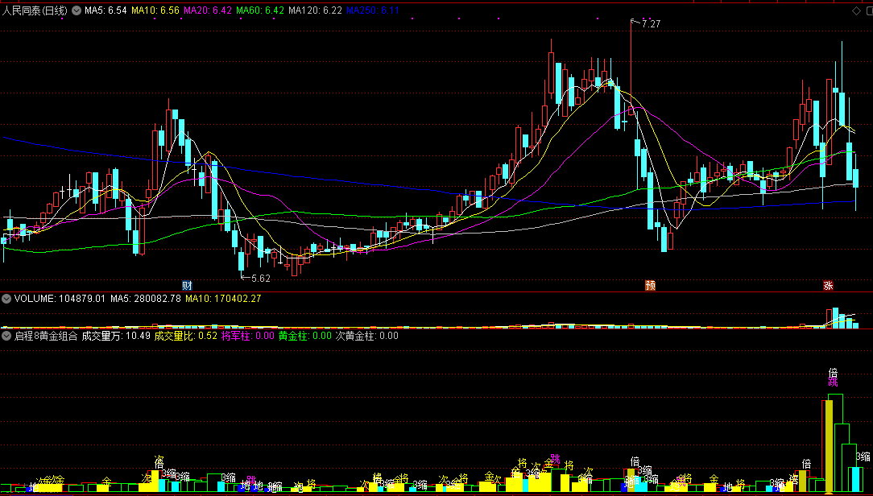Click the MA120: 6.22 label
873x496 pixels.
tap(315, 10)
